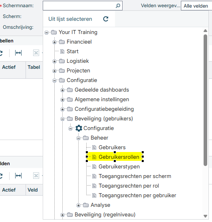Click the Beveiliging (gebruikers) folder label
The height and width of the screenshot is (222, 212).
(104, 119)
